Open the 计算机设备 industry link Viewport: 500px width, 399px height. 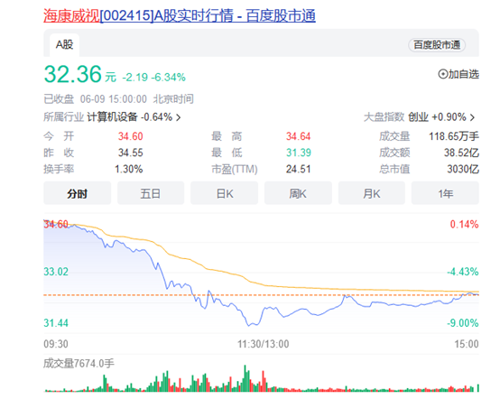(112, 117)
